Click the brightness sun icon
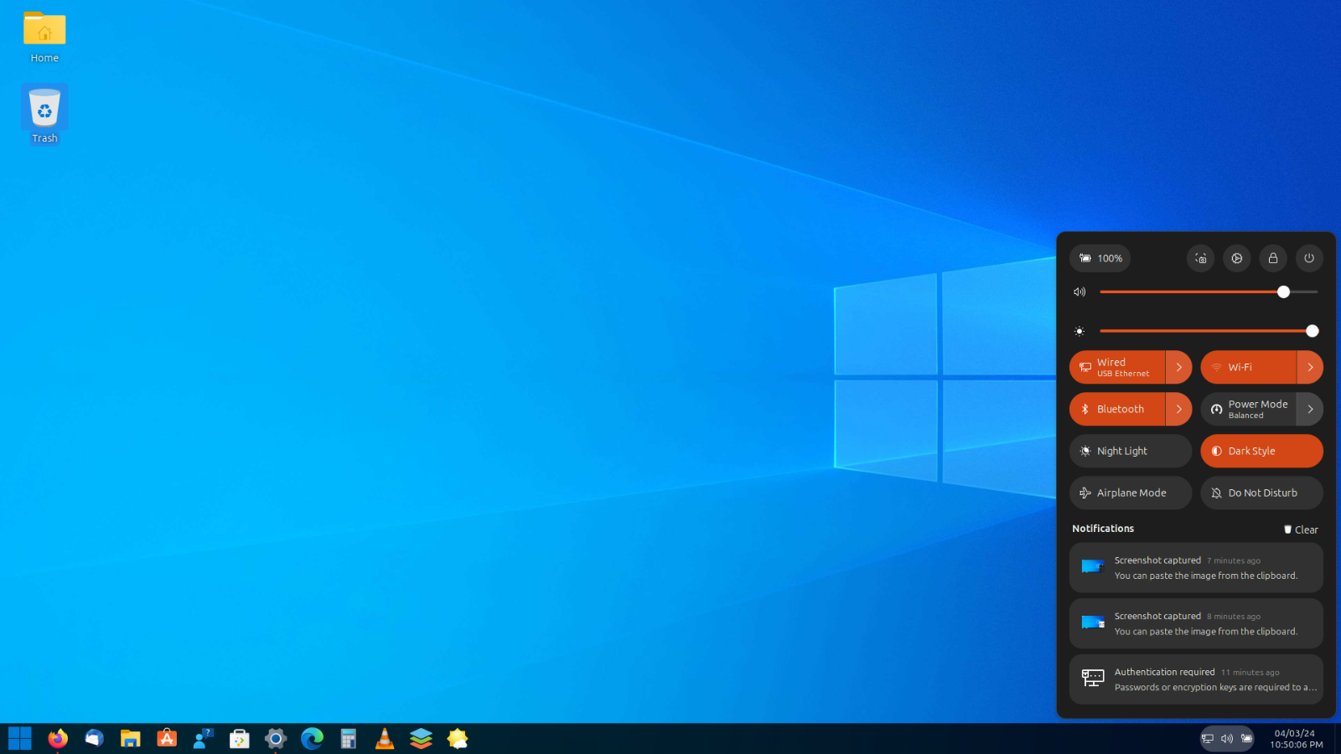The width and height of the screenshot is (1341, 754). tap(1080, 331)
